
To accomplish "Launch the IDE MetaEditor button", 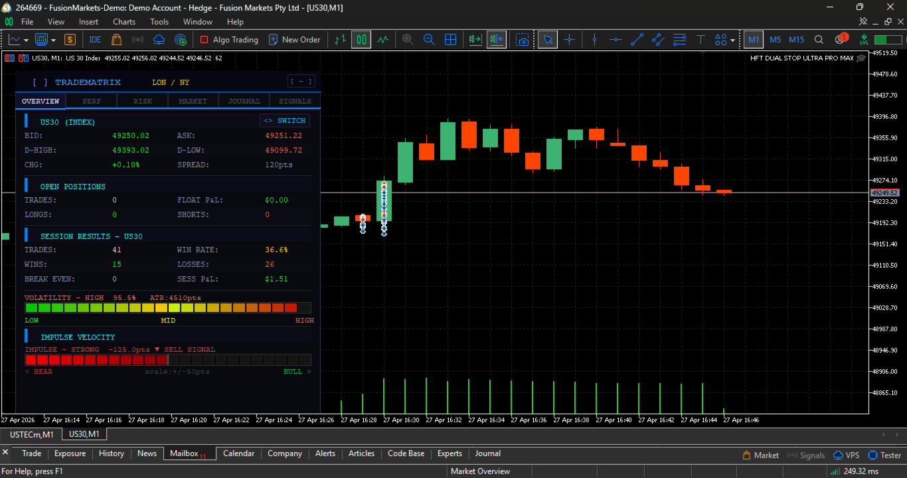I will [x=95, y=40].
